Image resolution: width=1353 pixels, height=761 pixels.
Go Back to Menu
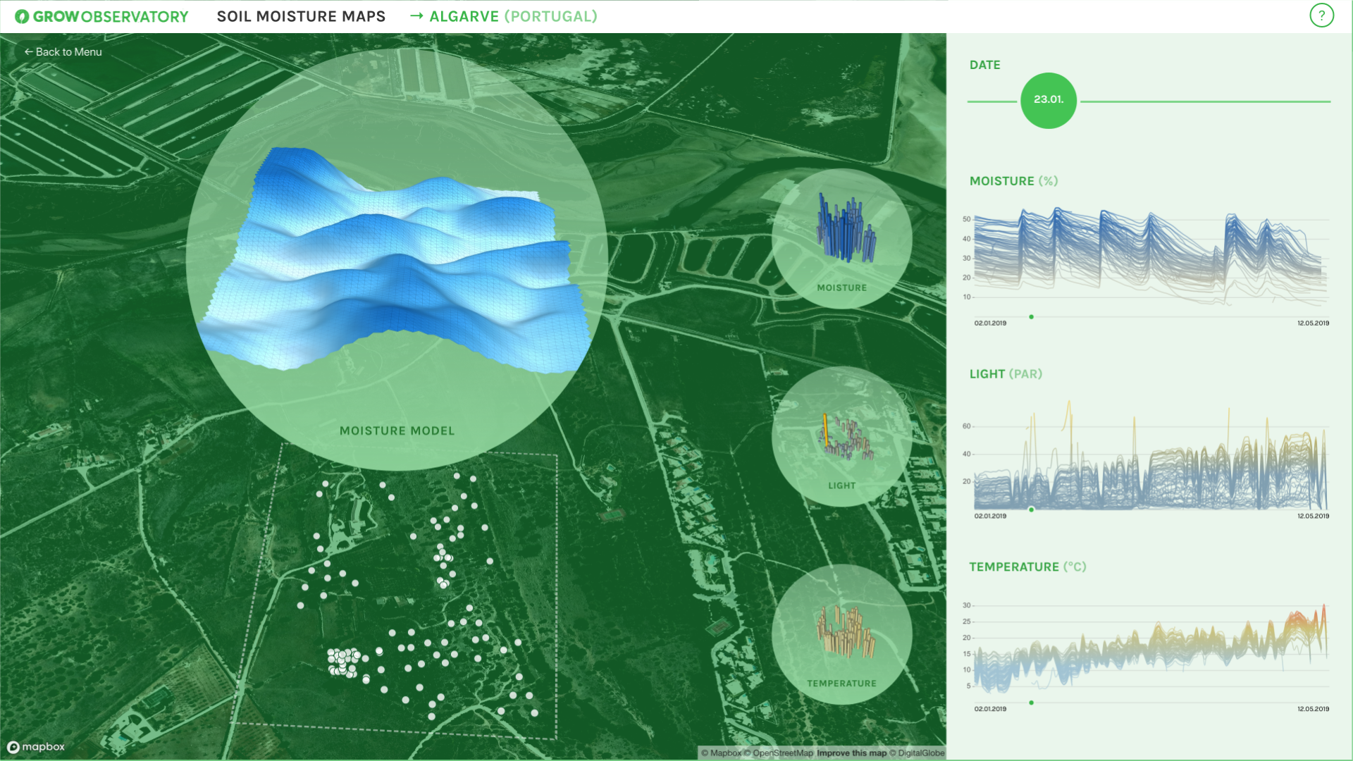63,52
